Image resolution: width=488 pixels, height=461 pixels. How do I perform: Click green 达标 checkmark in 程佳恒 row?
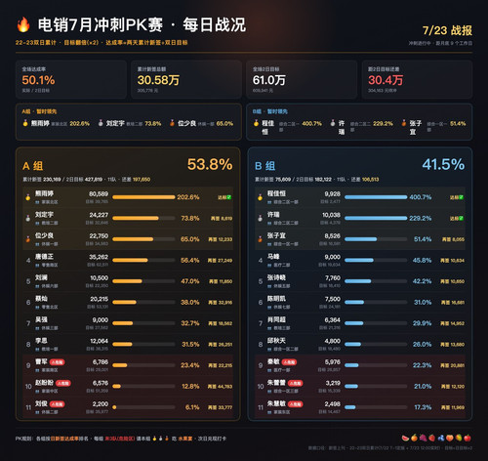462,197
